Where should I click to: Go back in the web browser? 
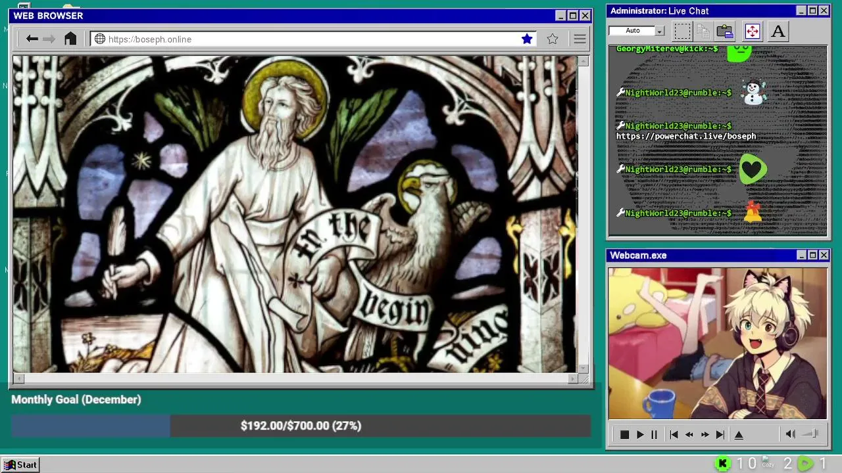coord(32,39)
